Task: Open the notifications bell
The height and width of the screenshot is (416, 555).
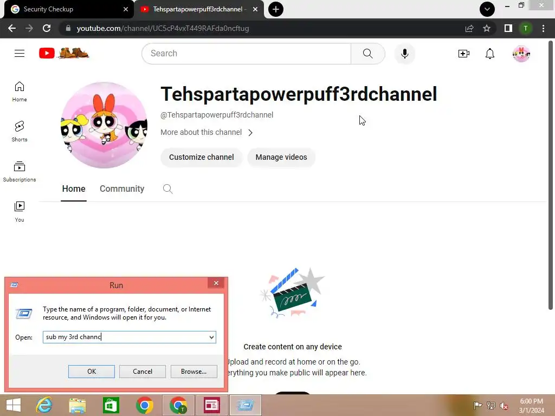Action: [x=490, y=54]
